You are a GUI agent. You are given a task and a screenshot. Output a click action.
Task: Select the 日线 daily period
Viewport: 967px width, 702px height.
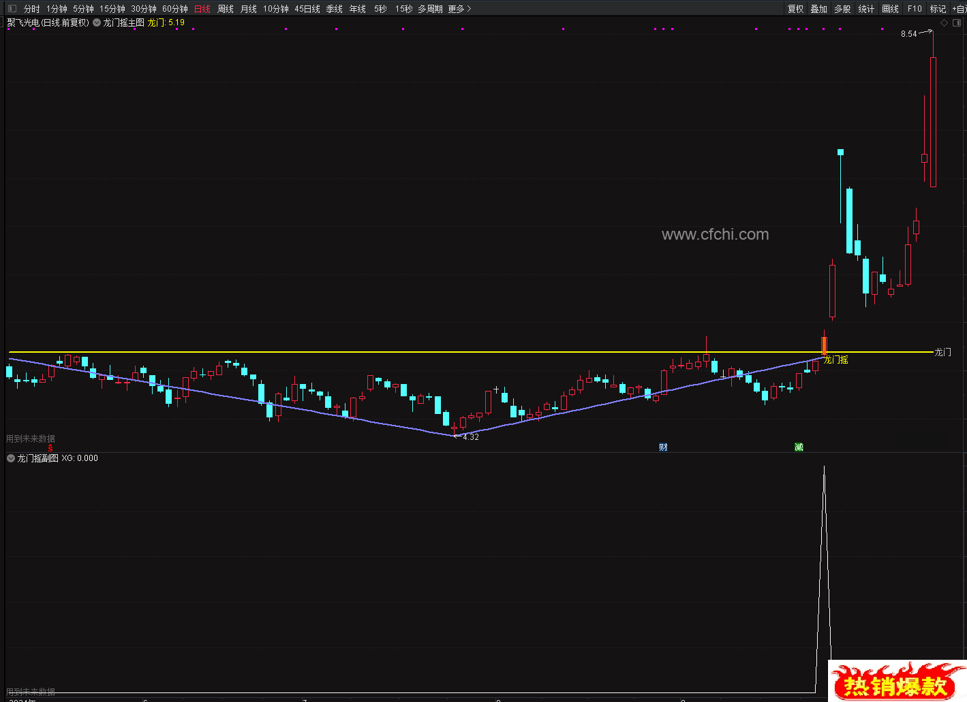tap(202, 9)
